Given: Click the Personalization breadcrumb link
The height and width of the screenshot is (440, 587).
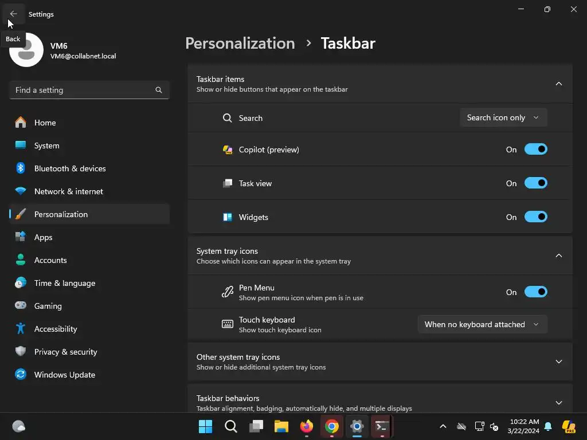Looking at the screenshot, I should pos(240,44).
